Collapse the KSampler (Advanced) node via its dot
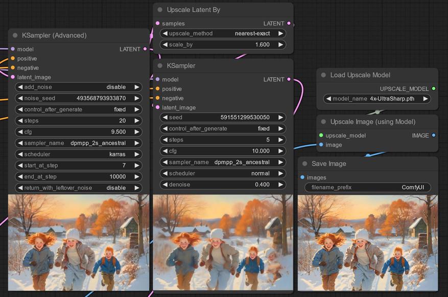Image resolution: width=448 pixels, height=297 pixels. coord(15,35)
